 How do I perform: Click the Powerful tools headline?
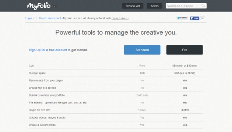pyautogui.click(x=116, y=33)
